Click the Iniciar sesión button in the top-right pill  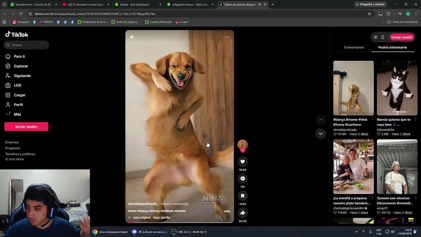point(402,37)
